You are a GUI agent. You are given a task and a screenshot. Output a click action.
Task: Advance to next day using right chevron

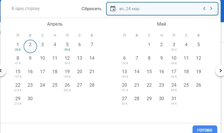[211, 8]
